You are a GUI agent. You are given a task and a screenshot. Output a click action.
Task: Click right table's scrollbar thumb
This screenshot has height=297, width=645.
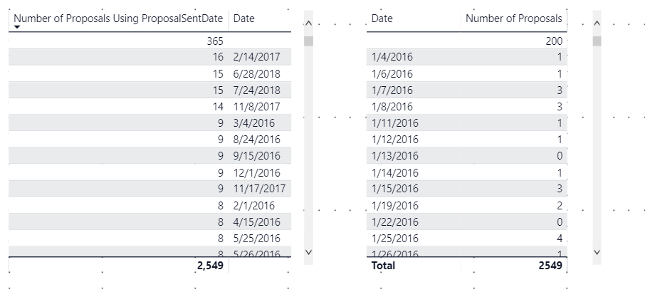click(x=597, y=41)
